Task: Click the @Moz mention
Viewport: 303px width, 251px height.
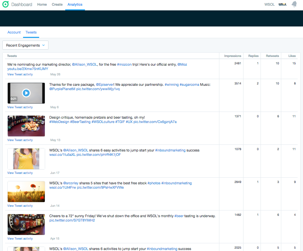Action: (x=182, y=64)
